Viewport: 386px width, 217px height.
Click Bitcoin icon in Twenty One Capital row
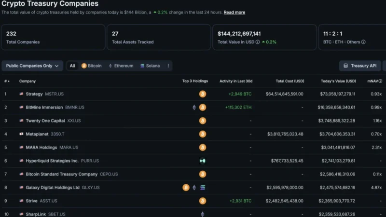click(x=203, y=121)
